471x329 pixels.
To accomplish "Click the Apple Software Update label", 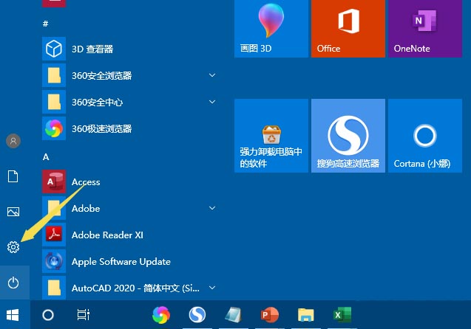I will pos(121,262).
